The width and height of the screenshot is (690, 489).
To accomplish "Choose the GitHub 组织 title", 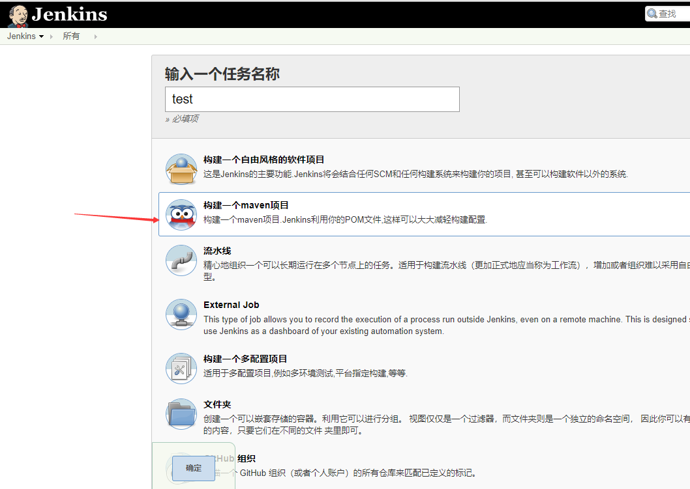I will [230, 458].
